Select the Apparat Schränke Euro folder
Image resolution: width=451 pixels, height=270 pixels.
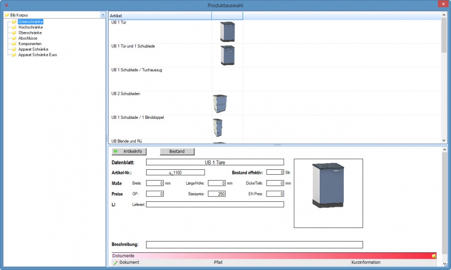click(x=37, y=55)
